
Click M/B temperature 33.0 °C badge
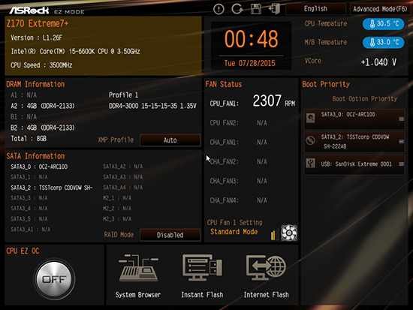click(x=383, y=42)
